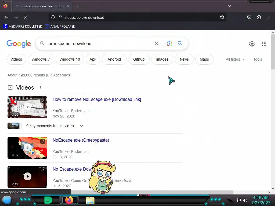Click the Google logo
The image size is (275, 206).
(x=19, y=44)
